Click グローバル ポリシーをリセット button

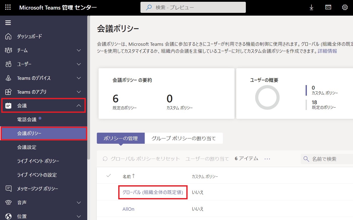pyautogui.click(x=141, y=159)
